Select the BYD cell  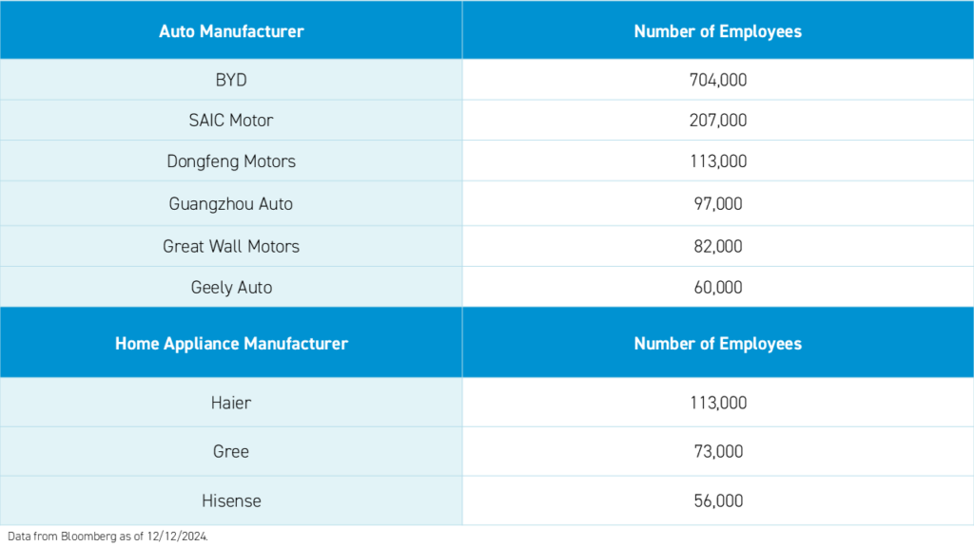(x=231, y=80)
